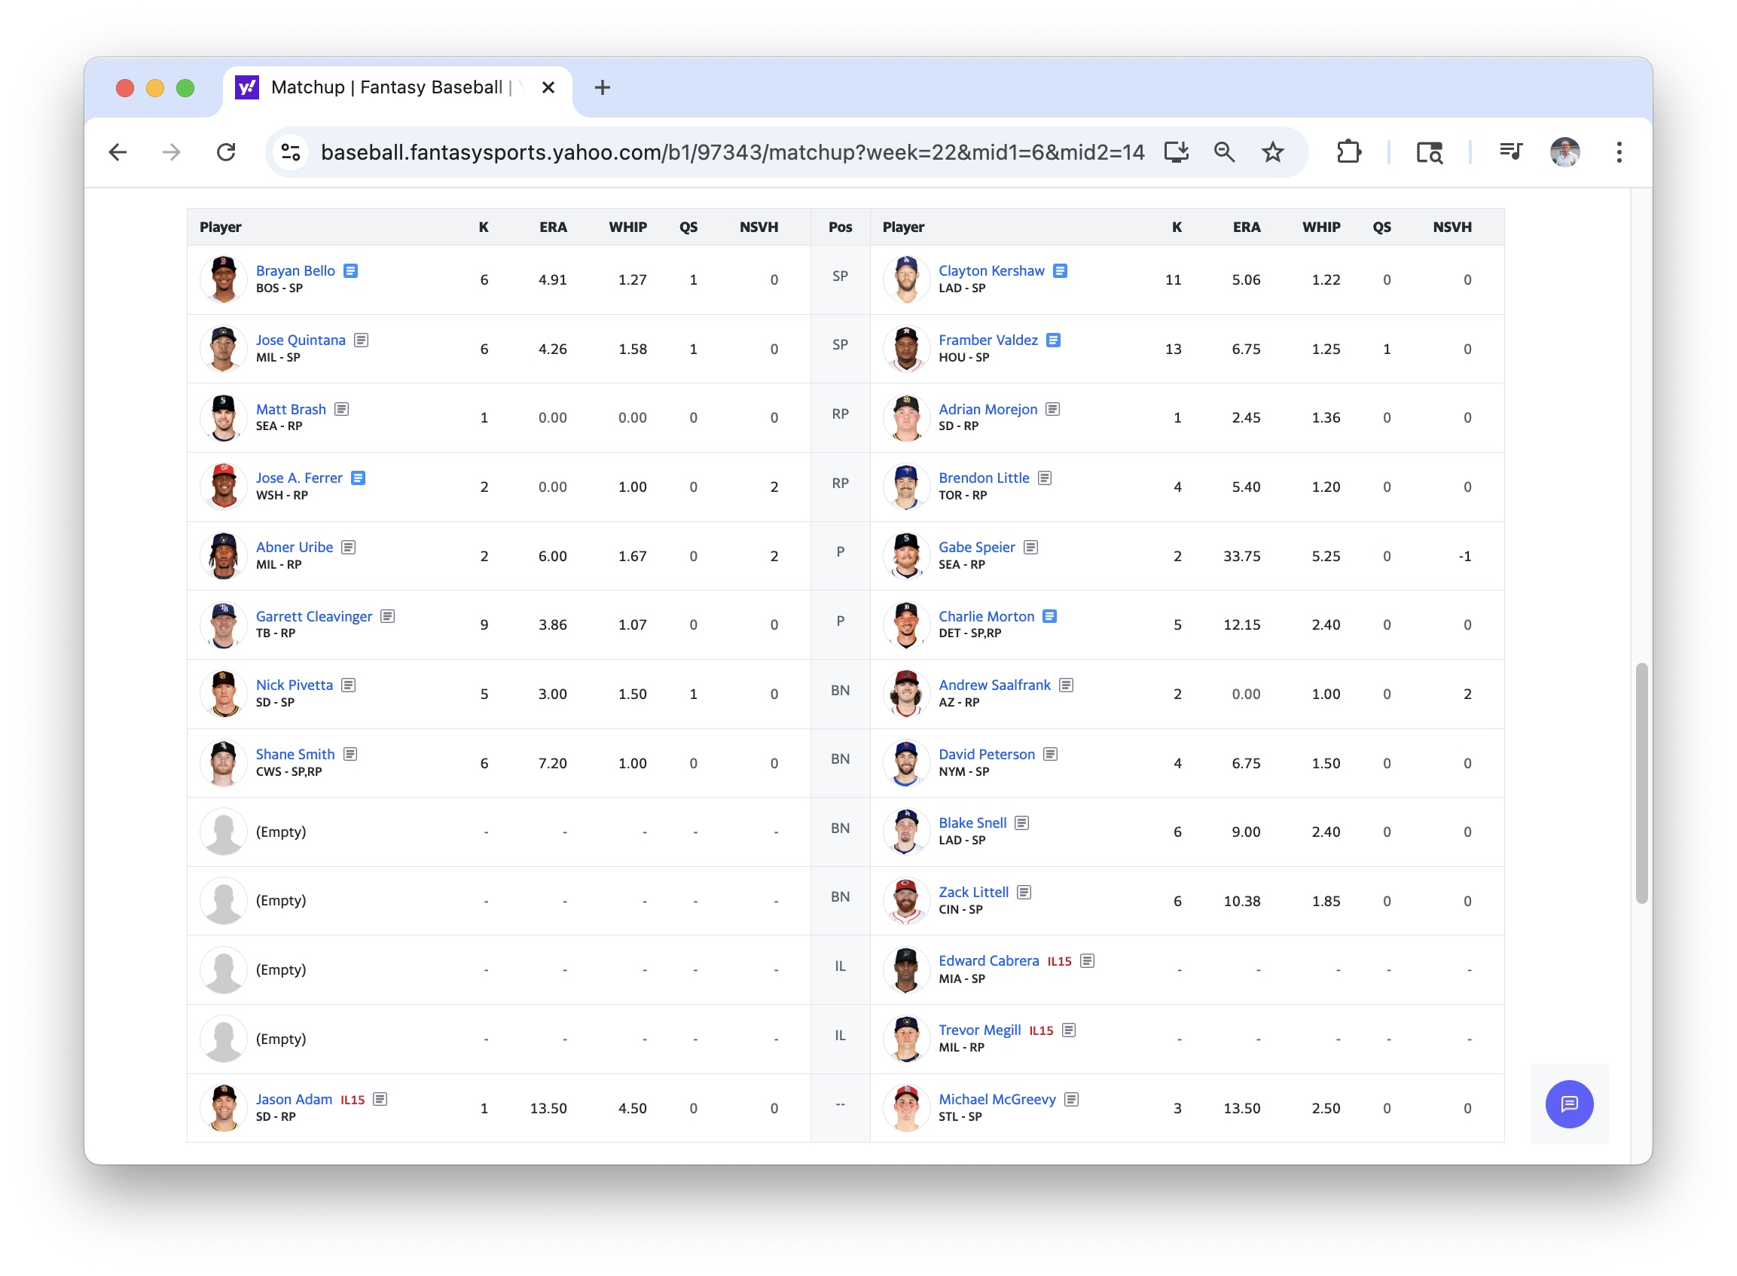Open Jose Quintana player notes icon

(x=361, y=340)
